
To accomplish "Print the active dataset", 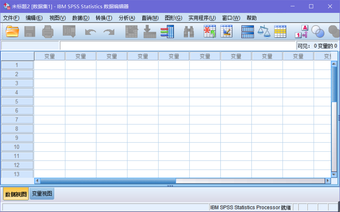I will 47,31.
